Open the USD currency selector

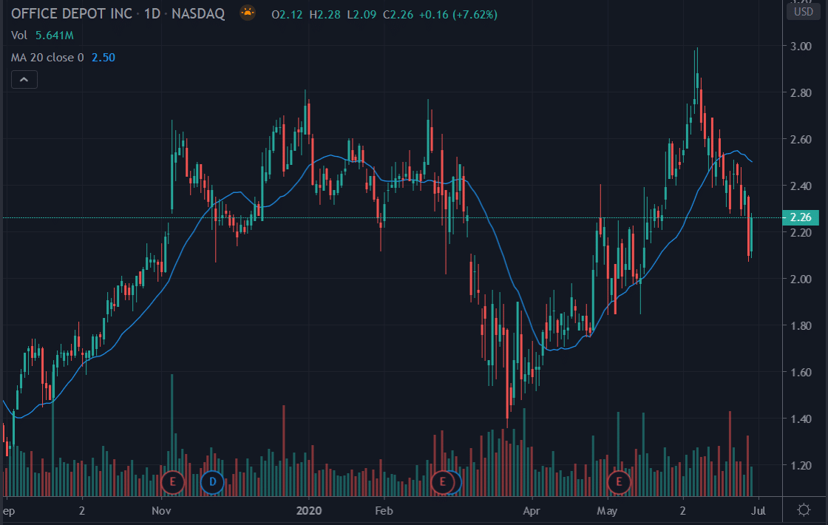pyautogui.click(x=804, y=11)
